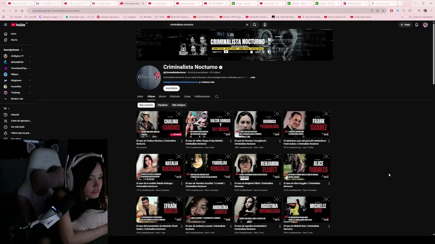Viewport: 435px width, 244px height.
Task: Open the Pinterest bookmark
Action: click(x=108, y=17)
